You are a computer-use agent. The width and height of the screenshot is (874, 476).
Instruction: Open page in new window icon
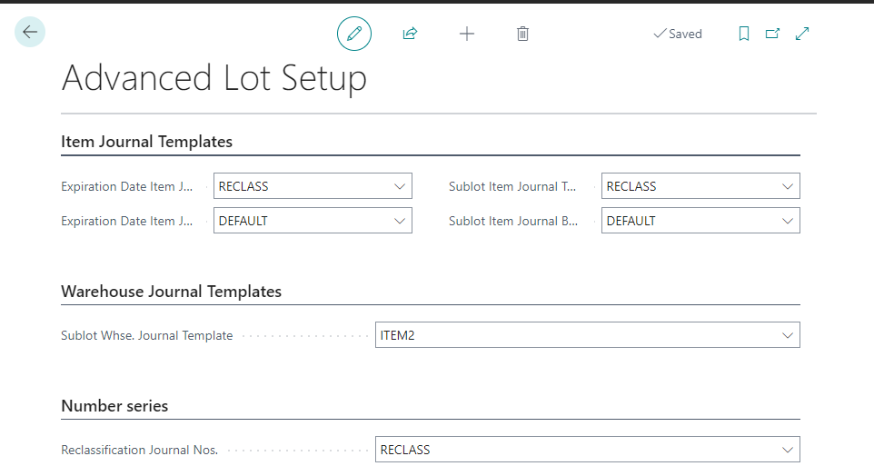coord(772,34)
